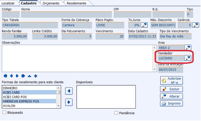Add new annotation with plus icon
This screenshot has height=121, width=201.
(x=36, y=76)
